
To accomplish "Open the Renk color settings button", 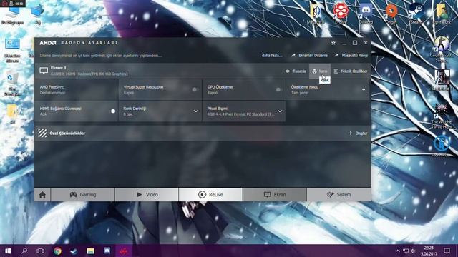I will coord(320,71).
